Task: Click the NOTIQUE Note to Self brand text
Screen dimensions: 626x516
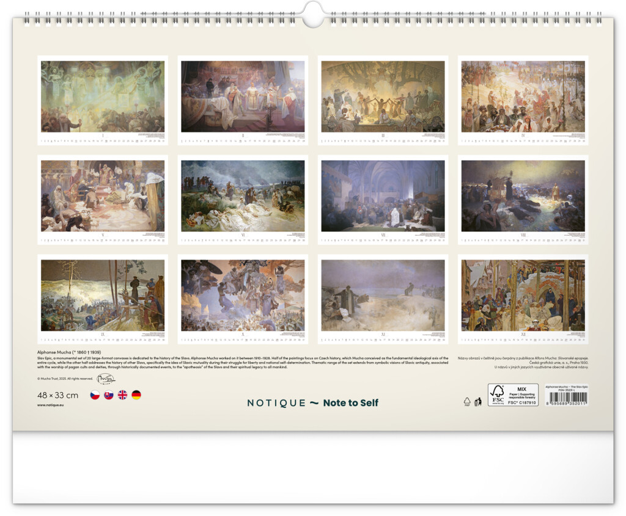Action: click(312, 402)
